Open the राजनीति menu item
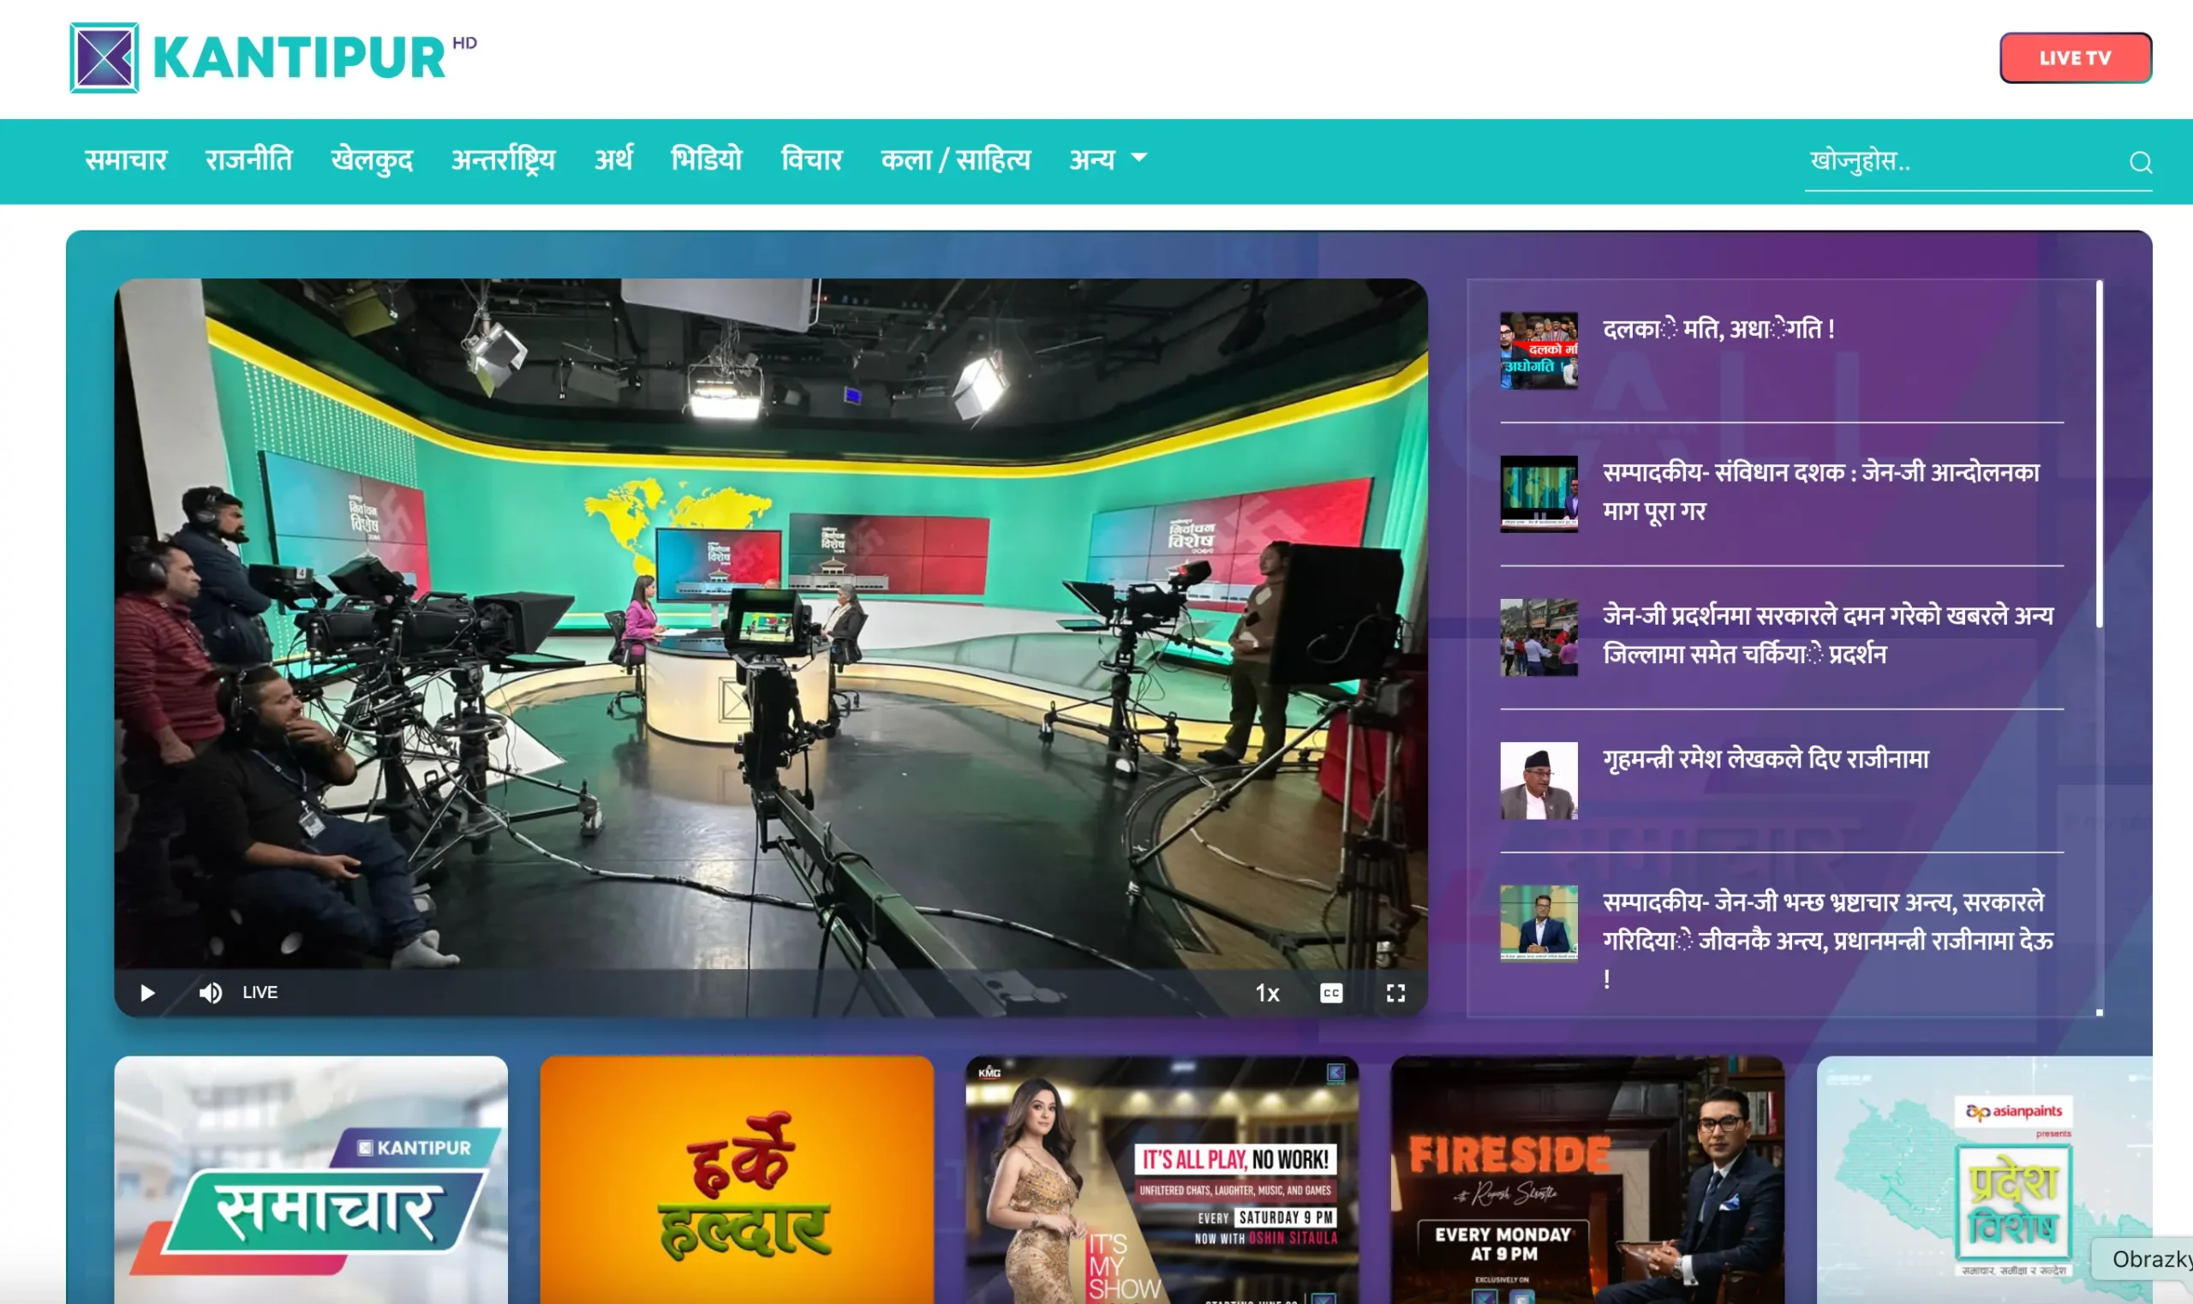The height and width of the screenshot is (1304, 2193). pos(248,160)
